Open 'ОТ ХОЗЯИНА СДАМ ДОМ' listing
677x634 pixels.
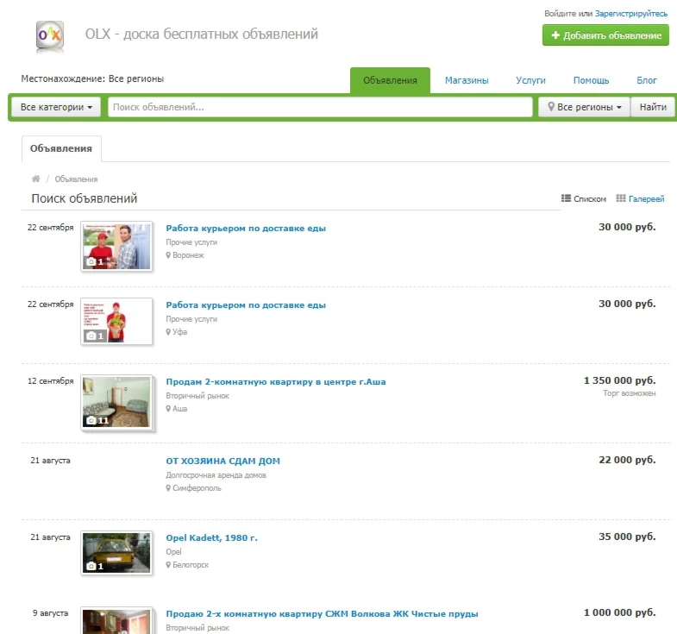[x=223, y=461]
